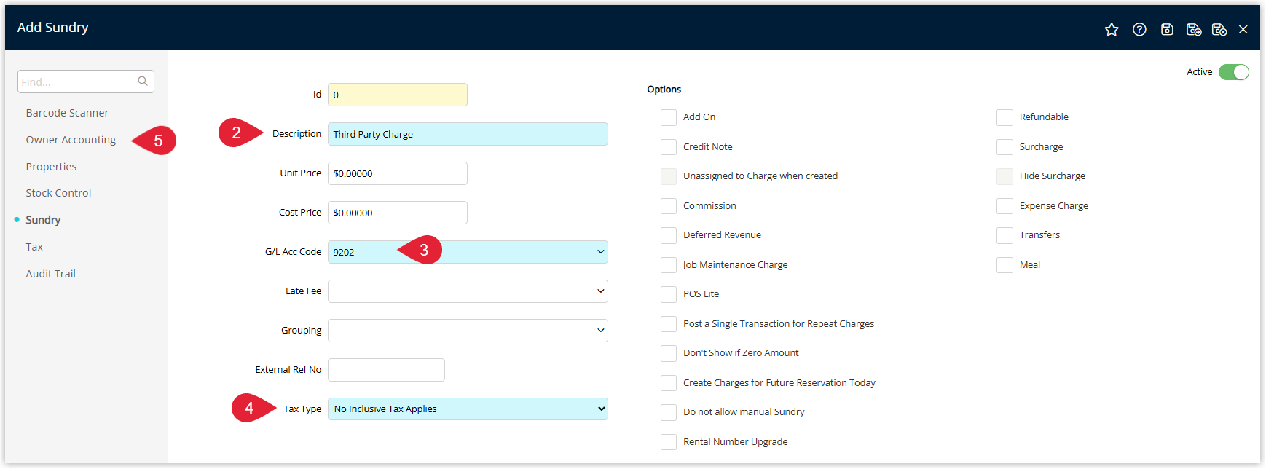Screen dimensions: 1266x469
Task: Open the Tax Type dropdown
Action: pos(468,409)
